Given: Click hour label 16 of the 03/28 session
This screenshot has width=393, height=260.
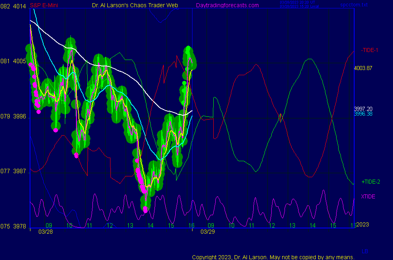Looking at the screenshot, I should pyautogui.click(x=191, y=226).
